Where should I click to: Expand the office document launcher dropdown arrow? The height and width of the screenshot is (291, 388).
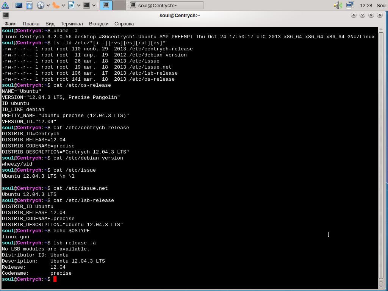point(79,5)
